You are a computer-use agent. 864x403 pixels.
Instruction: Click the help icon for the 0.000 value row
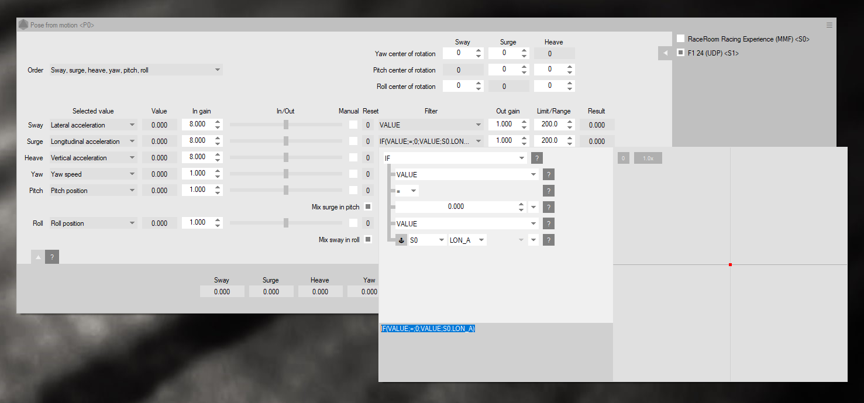[x=548, y=207]
